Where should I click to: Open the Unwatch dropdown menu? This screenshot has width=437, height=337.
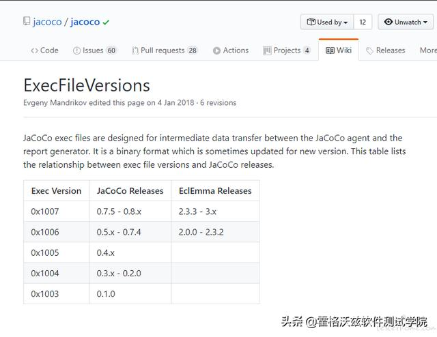(406, 22)
